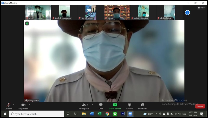Screen dimensions: 208x118
Task: Open the Chat panel
Action: click(101, 106)
